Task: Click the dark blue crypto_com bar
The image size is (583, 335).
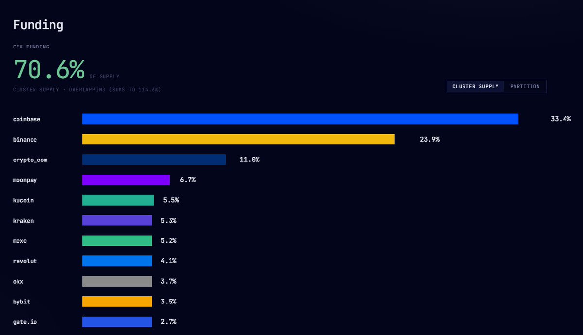Action: (154, 160)
